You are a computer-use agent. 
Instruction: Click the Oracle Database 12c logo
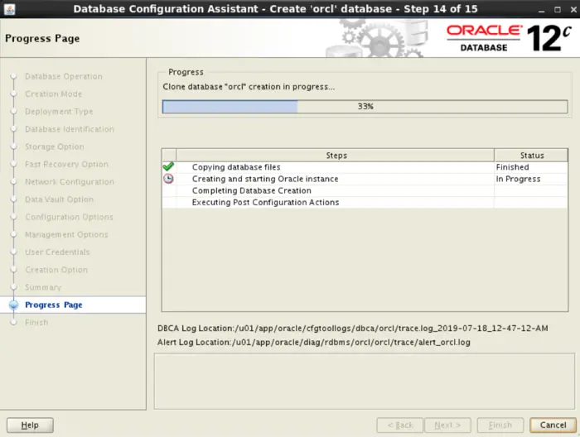pos(509,38)
